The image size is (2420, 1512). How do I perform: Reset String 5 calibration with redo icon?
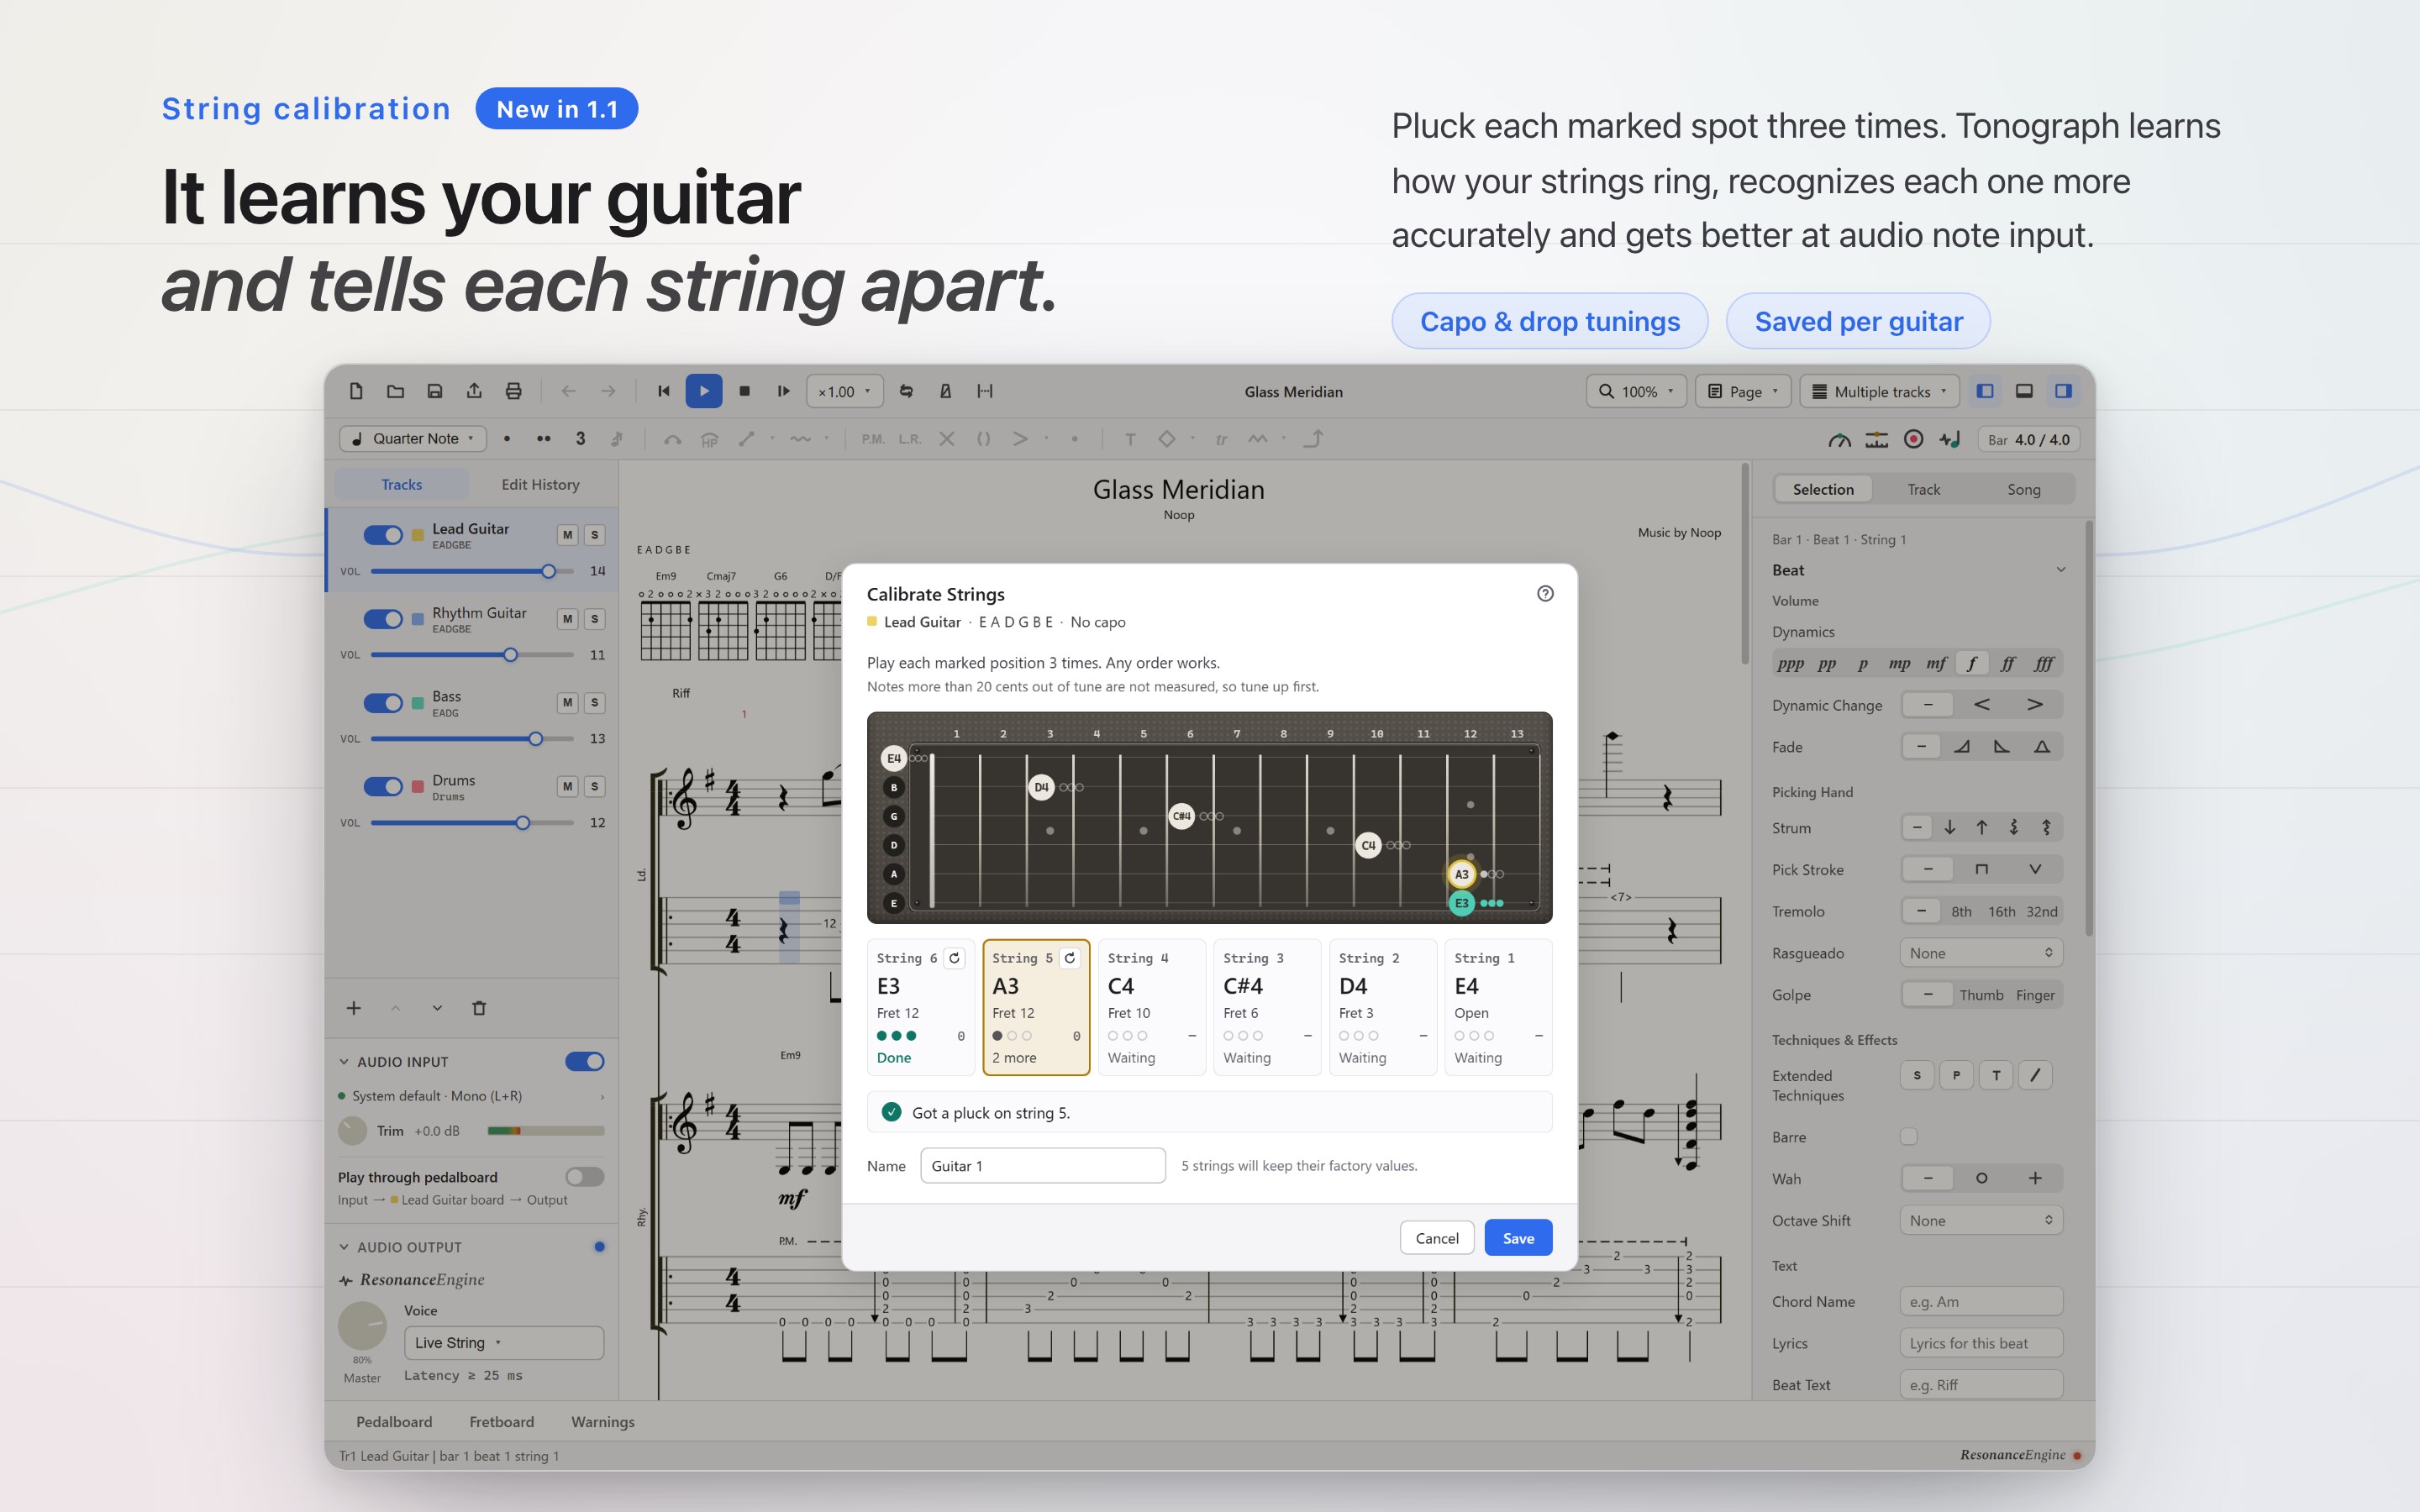tap(1070, 958)
